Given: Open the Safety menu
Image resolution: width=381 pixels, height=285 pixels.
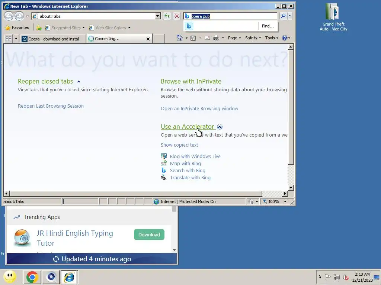Looking at the screenshot, I should 253,38.
